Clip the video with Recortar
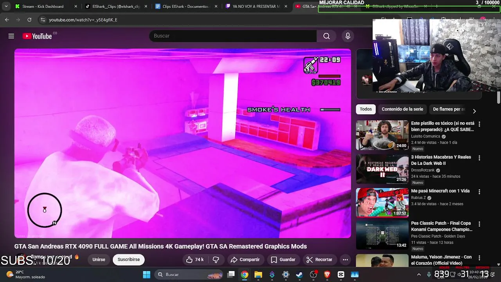The width and height of the screenshot is (501, 282). coord(319,260)
